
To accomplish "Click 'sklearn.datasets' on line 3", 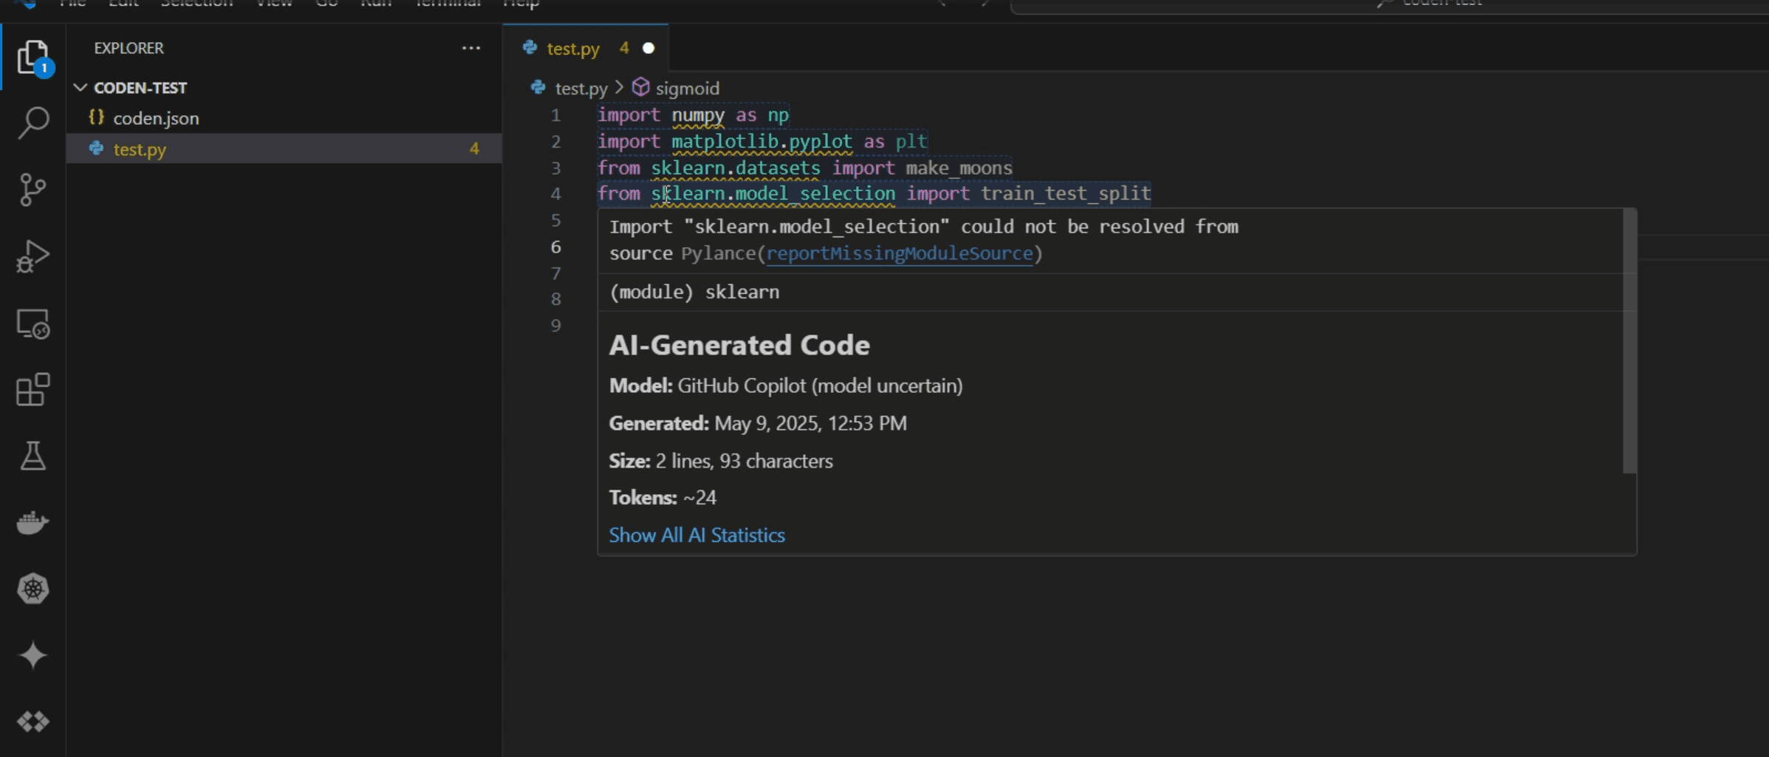I will pos(735,168).
